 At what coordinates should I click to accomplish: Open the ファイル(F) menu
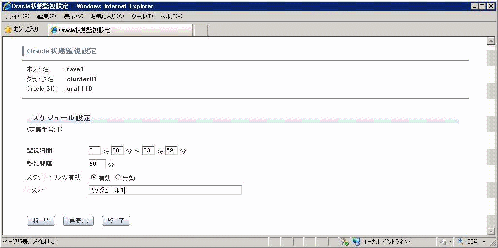17,17
